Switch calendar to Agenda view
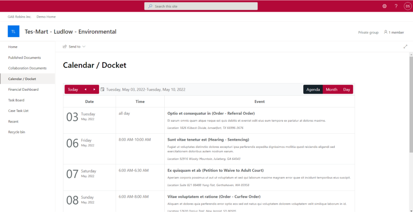The width and height of the screenshot is (413, 212). click(x=313, y=89)
